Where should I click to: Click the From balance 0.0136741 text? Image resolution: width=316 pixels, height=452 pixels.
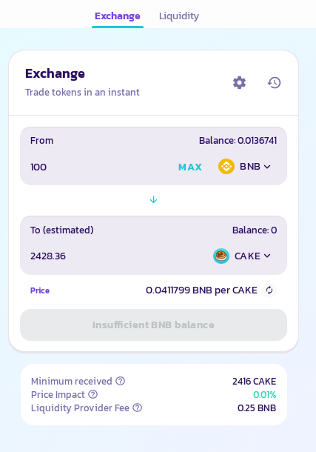pyautogui.click(x=238, y=141)
